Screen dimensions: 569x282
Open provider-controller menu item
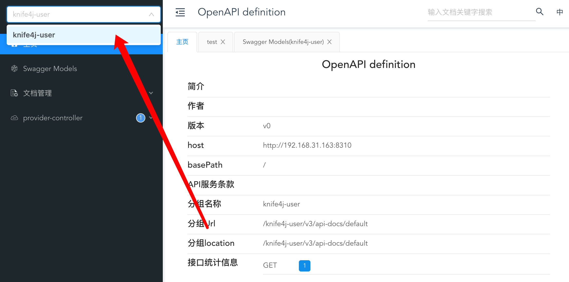pyautogui.click(x=53, y=118)
